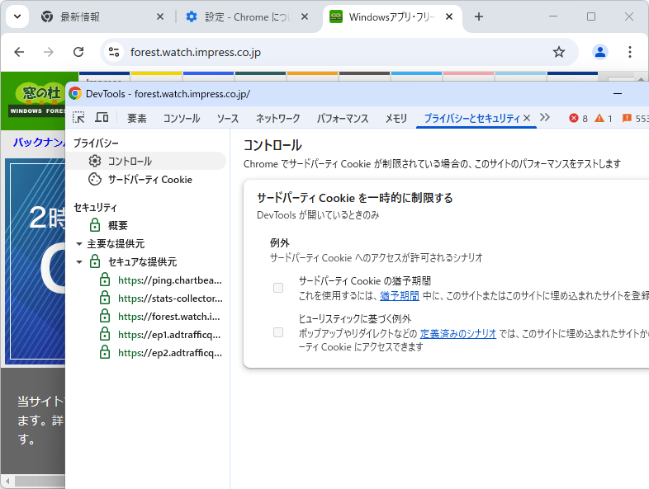Reload the current page
The height and width of the screenshot is (489, 649).
point(78,52)
